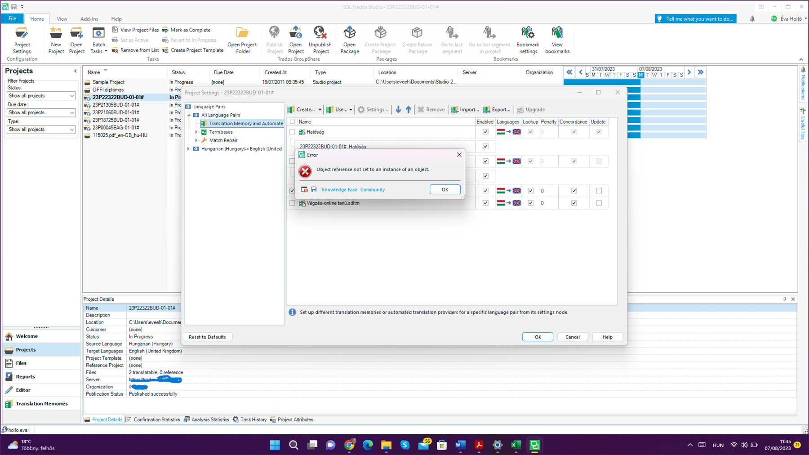
Task: Click Cancel in Project Settings
Action: point(573,337)
